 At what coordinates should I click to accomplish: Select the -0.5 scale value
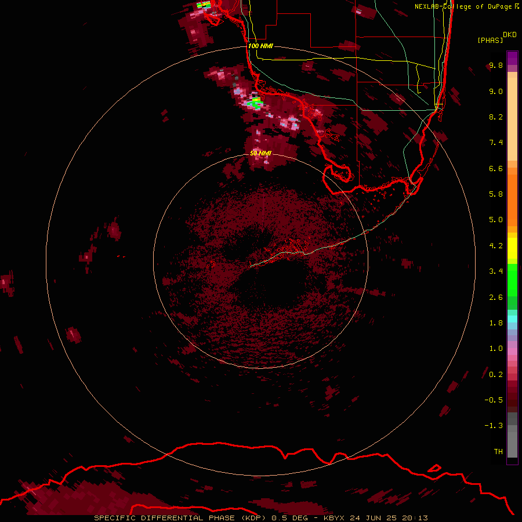[x=494, y=400]
